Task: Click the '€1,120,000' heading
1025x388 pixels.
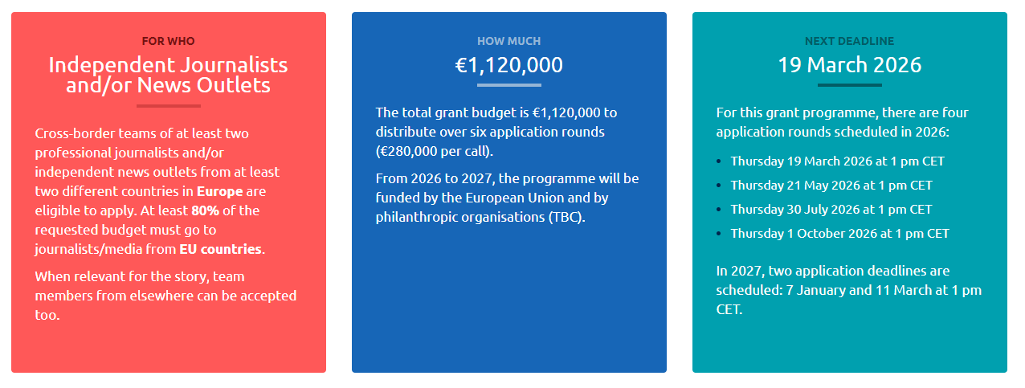Action: tap(508, 65)
